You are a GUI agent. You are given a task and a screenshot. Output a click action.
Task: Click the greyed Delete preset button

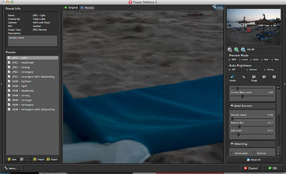click(x=25, y=159)
